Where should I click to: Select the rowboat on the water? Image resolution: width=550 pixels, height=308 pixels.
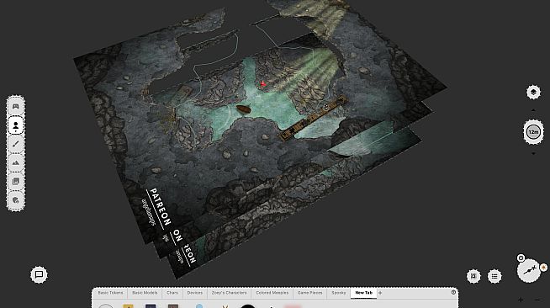pos(243,109)
